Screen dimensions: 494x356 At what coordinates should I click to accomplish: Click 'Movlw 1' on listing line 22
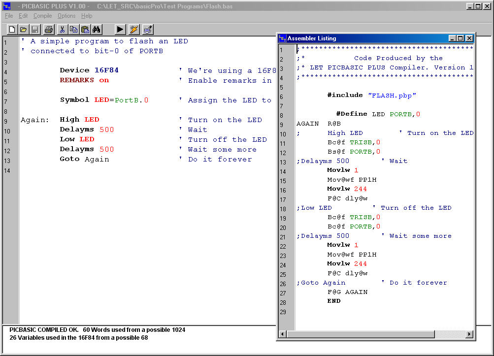tap(343, 245)
